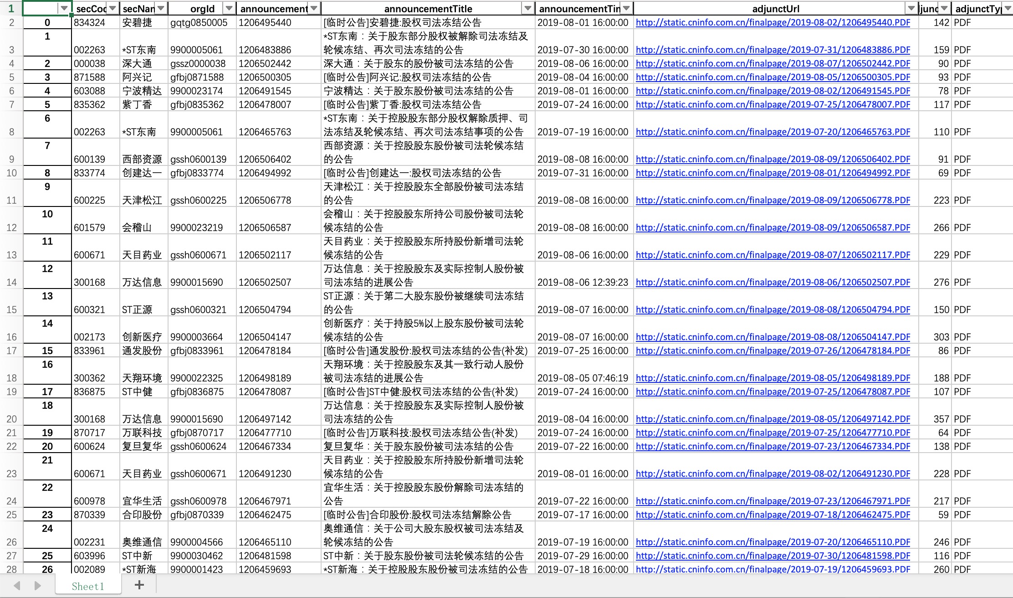The height and width of the screenshot is (598, 1013).
Task: Click the previous sheet arrow
Action: [x=17, y=586]
